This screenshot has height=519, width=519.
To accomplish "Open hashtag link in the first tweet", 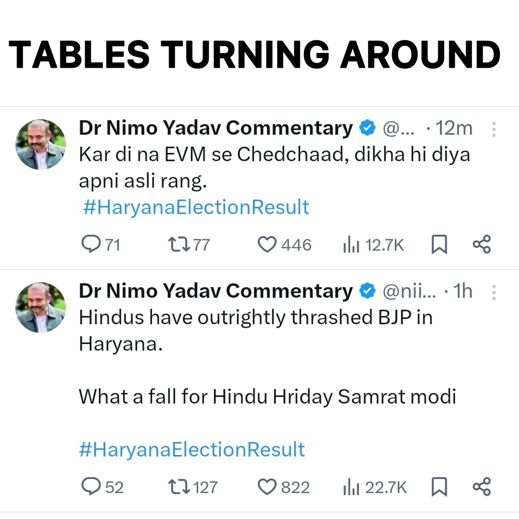I will coord(196,207).
